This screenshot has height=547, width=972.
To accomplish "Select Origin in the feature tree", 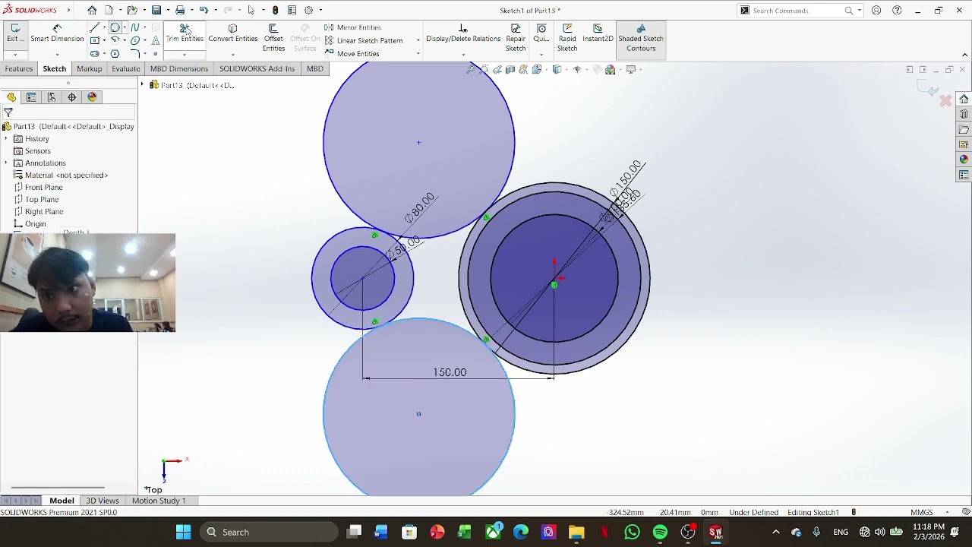I will tap(30, 224).
